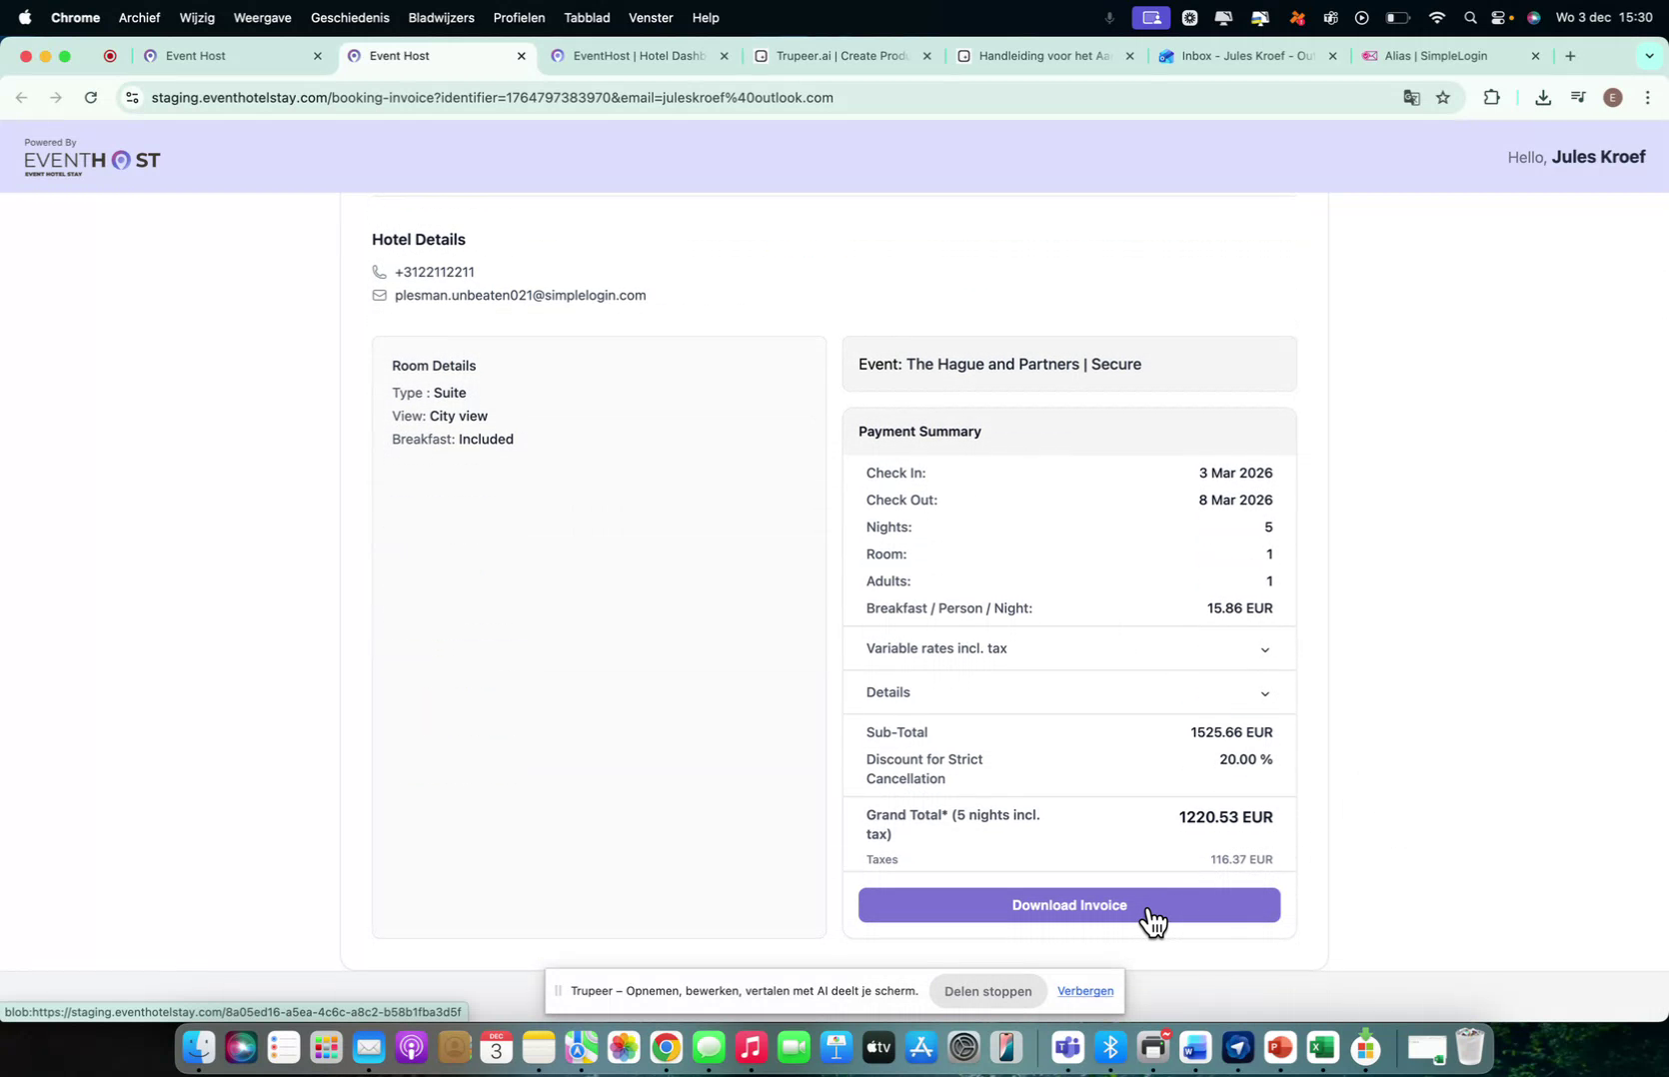Open the Chrome Extensions panel
1669x1077 pixels.
click(x=1490, y=97)
